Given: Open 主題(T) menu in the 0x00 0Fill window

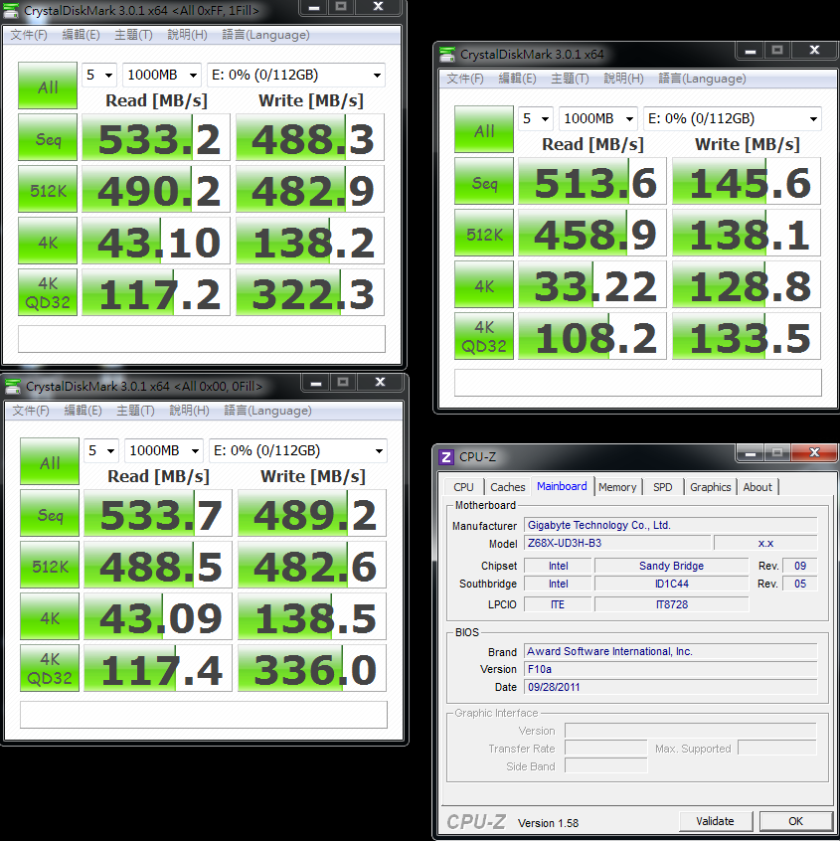Looking at the screenshot, I should [135, 411].
